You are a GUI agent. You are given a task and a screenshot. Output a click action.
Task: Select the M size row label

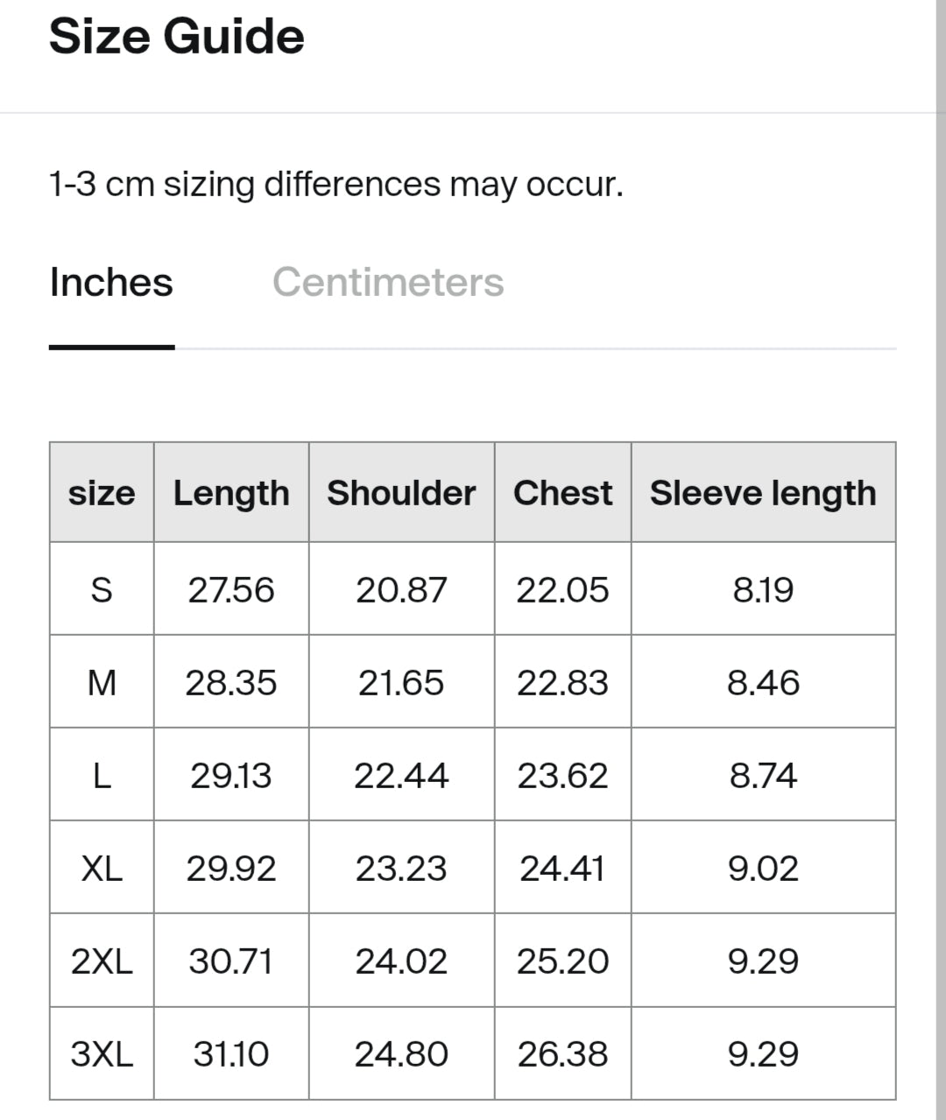(x=102, y=682)
